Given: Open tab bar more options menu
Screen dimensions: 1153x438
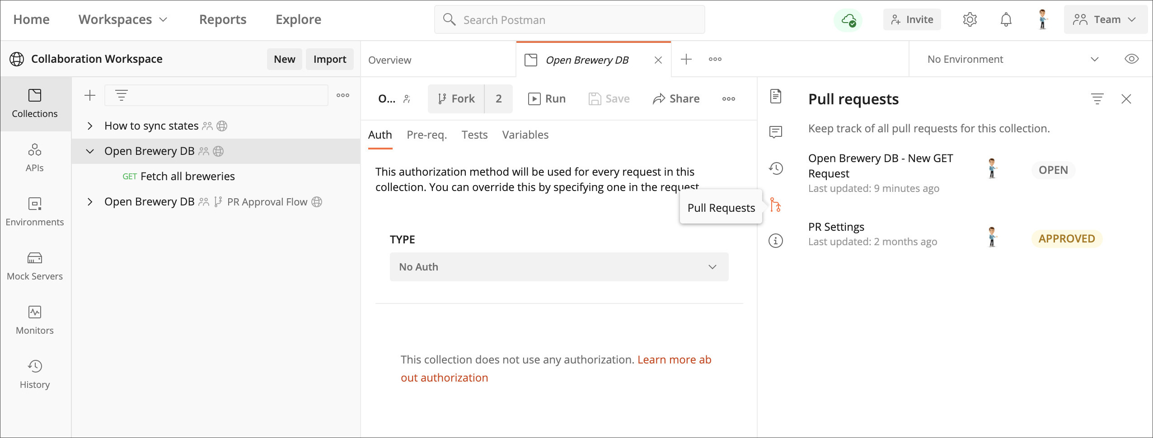Looking at the screenshot, I should 715,59.
